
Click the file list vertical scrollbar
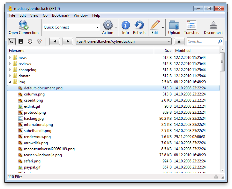pyautogui.click(x=222, y=112)
